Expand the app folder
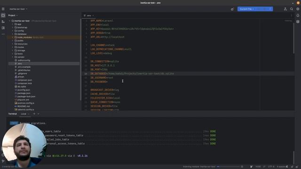Screen dimensions: 301x169 click(x=13, y=24)
